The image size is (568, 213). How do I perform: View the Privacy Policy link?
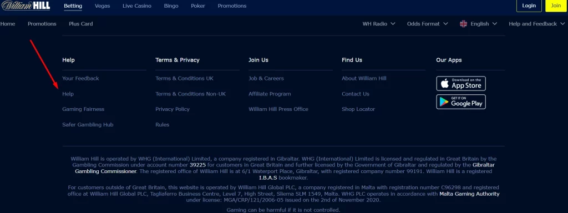(173, 109)
